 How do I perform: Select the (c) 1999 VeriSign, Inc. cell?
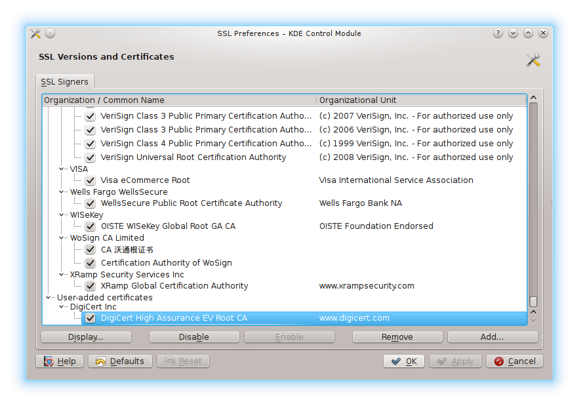tap(416, 144)
